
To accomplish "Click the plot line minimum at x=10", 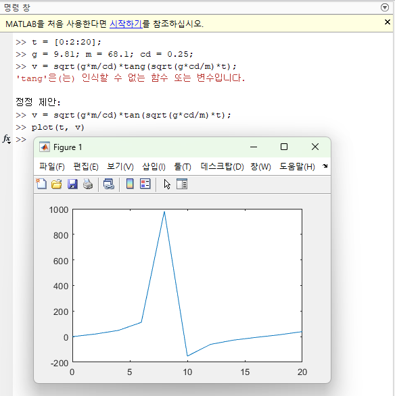I will pyautogui.click(x=187, y=356).
